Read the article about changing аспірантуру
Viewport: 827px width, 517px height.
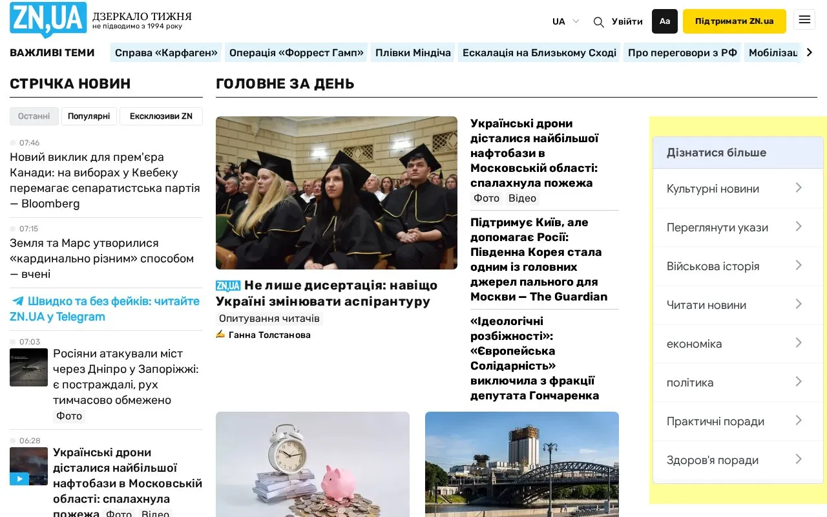tap(327, 293)
